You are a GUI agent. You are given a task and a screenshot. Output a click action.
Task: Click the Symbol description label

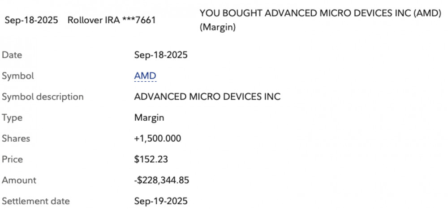(43, 97)
